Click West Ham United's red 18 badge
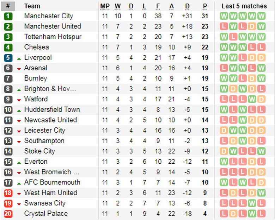The width and height of the screenshot is (275, 220). tap(8, 193)
